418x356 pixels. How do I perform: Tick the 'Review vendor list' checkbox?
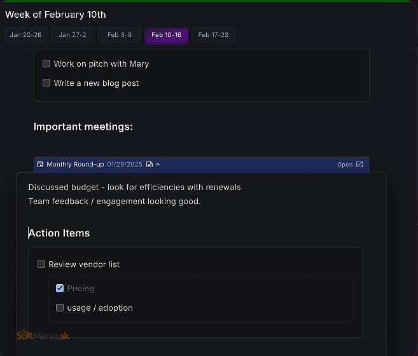(x=41, y=264)
